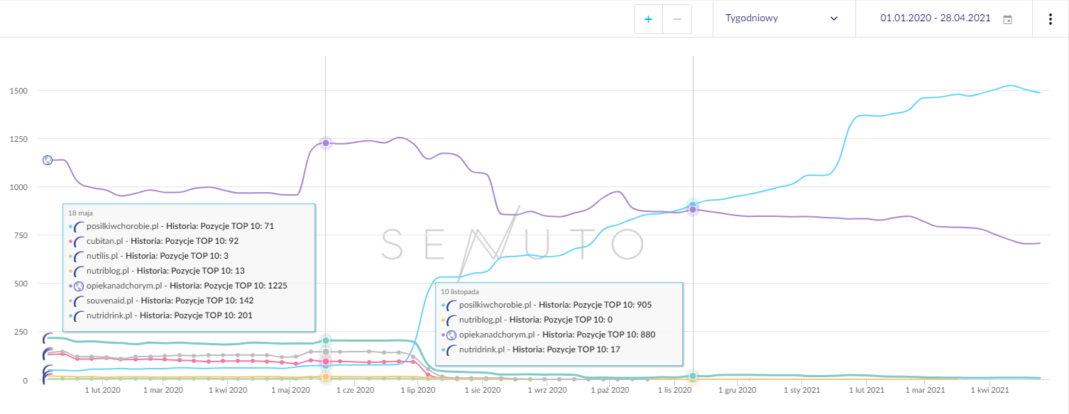Click the teal nutridrink data point on 18 maja
Screen dimensions: 1069x414
(x=326, y=341)
